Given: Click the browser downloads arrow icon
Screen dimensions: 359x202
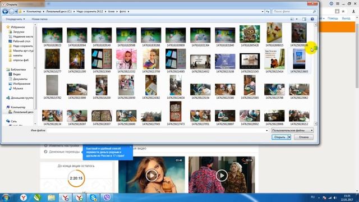Looking at the screenshot, I should (x=354, y=11).
